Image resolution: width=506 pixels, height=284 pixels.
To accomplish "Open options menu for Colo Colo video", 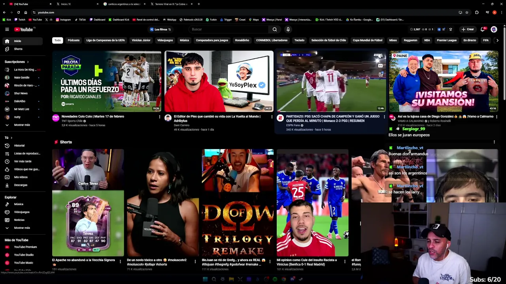I will click(x=160, y=117).
